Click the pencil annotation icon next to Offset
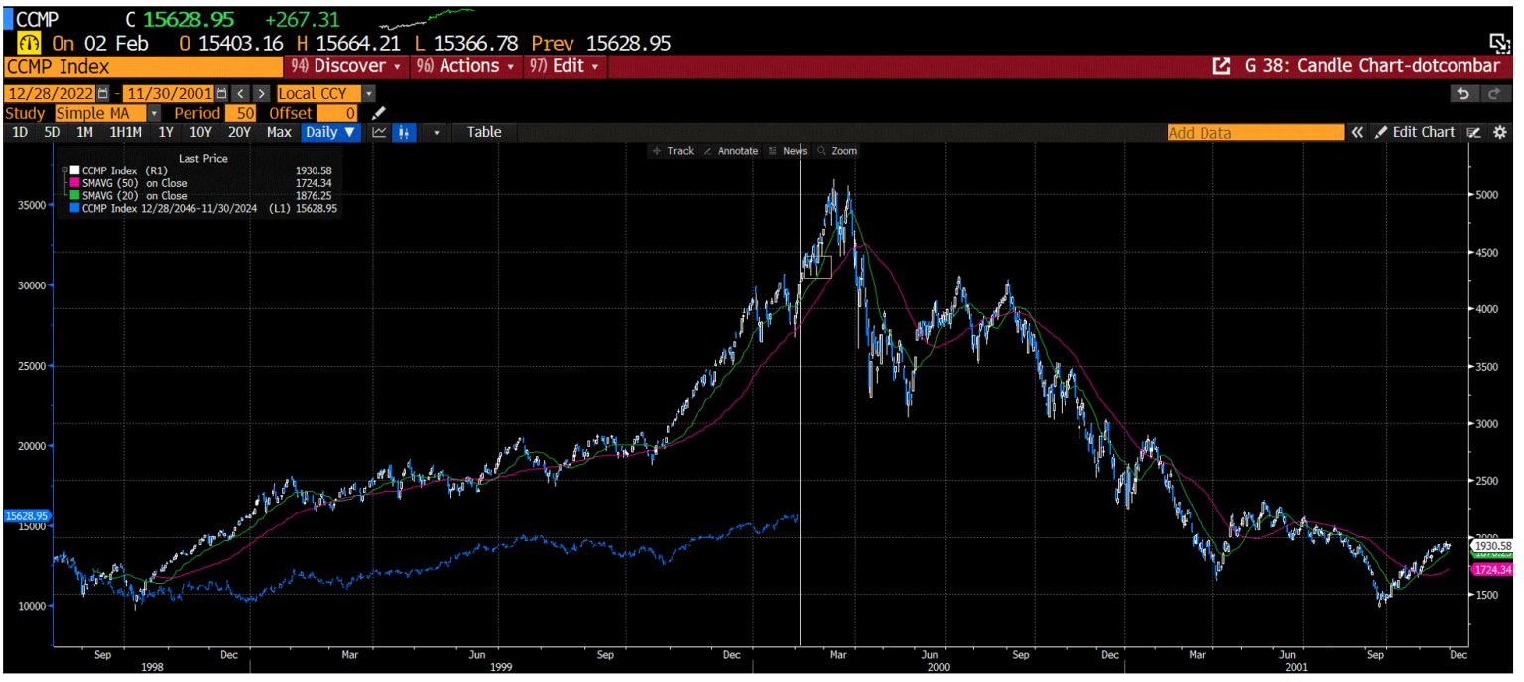 point(378,113)
